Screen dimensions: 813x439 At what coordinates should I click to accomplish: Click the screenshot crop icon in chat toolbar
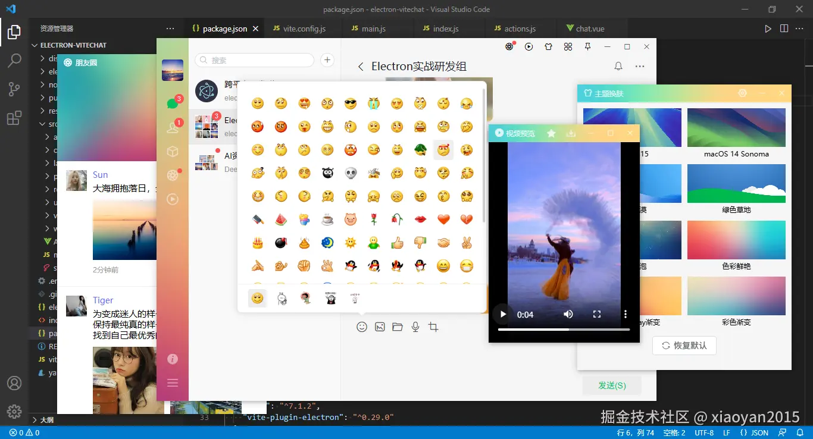[x=433, y=327]
